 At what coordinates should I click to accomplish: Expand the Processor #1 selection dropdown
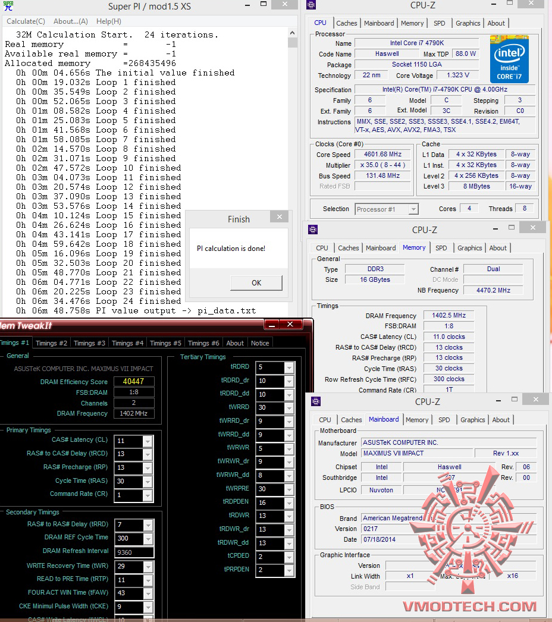coord(414,209)
